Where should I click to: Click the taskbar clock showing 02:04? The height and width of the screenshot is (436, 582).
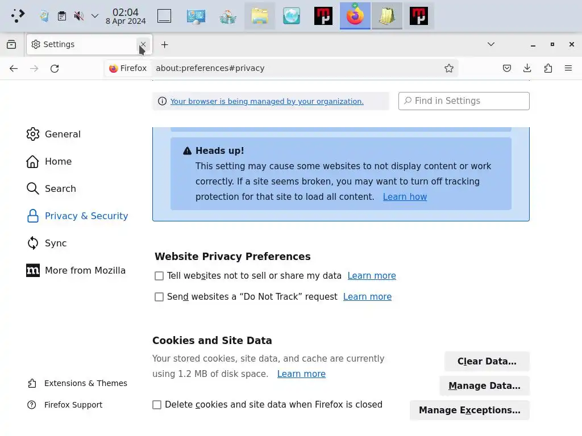126,16
